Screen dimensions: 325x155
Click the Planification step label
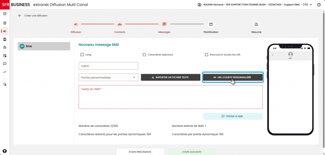(211, 32)
